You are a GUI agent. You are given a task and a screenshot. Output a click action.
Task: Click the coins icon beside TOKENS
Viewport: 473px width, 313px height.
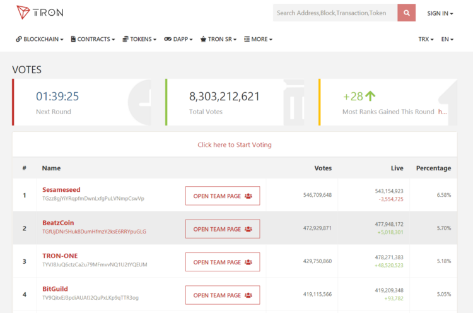point(126,39)
